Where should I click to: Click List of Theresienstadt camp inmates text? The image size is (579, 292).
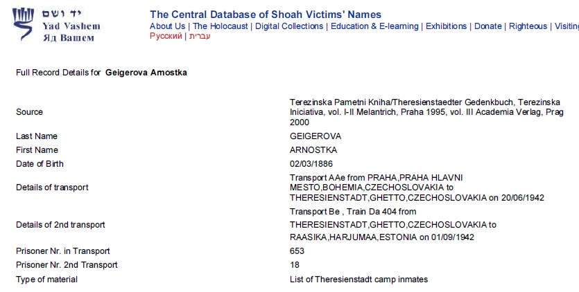point(358,280)
